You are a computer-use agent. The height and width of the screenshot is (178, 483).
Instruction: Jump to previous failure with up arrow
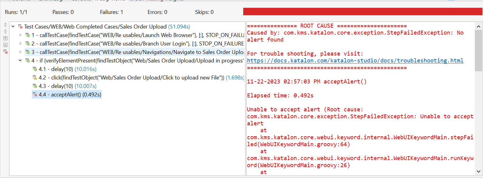[5, 38]
